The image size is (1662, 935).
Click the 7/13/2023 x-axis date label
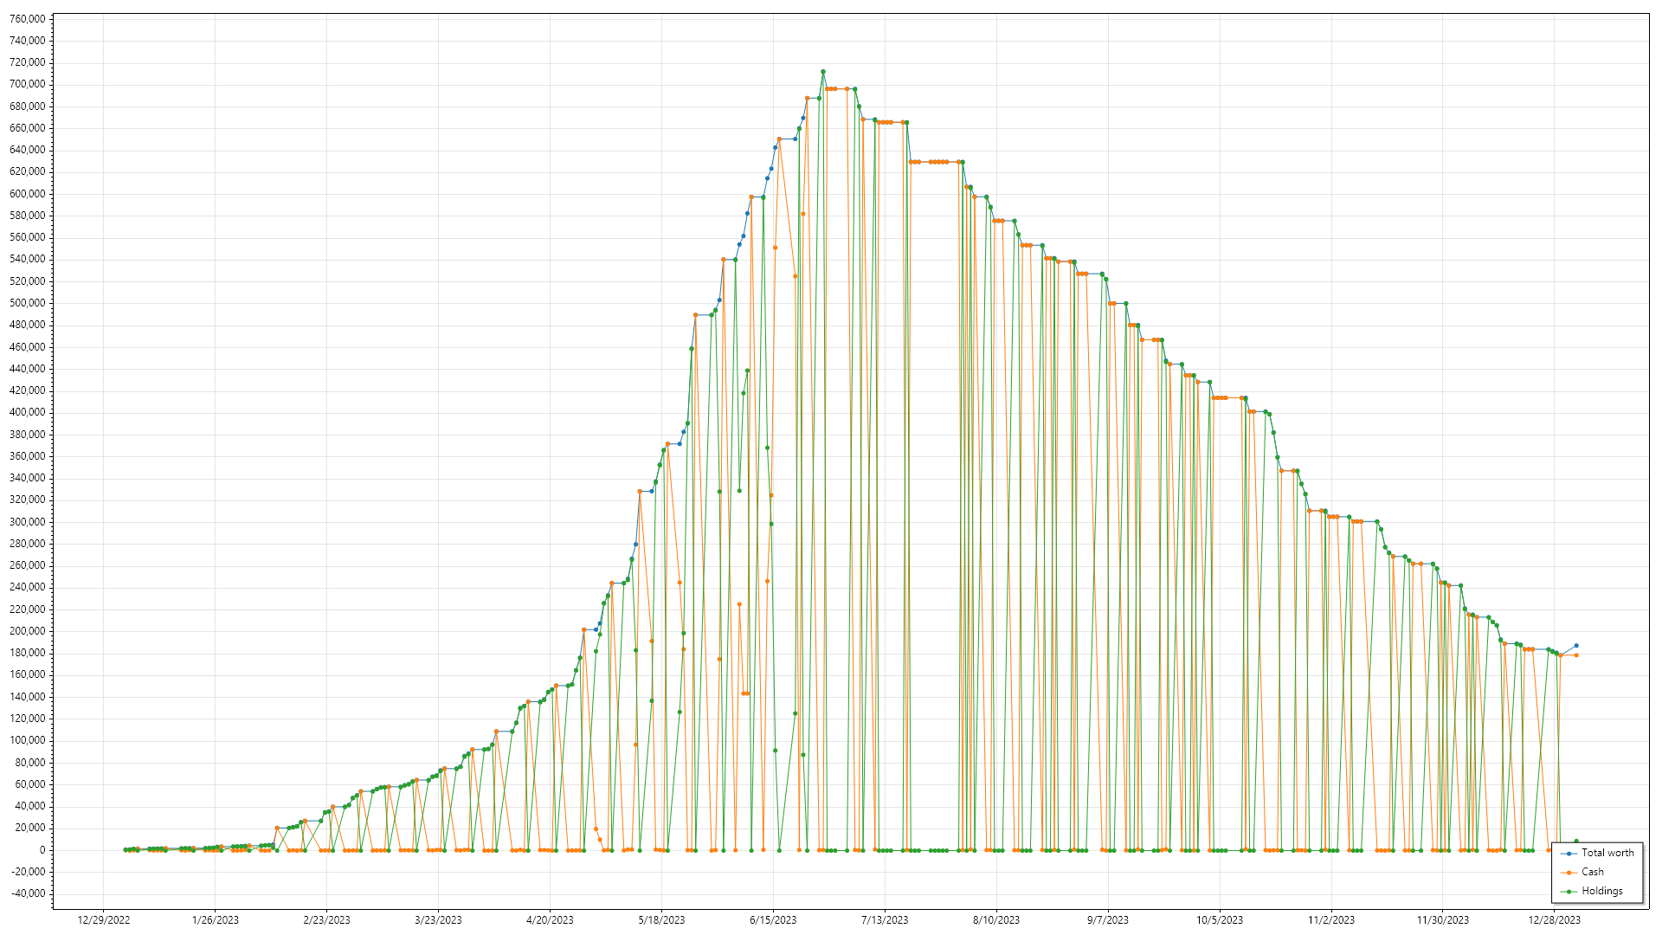886,920
